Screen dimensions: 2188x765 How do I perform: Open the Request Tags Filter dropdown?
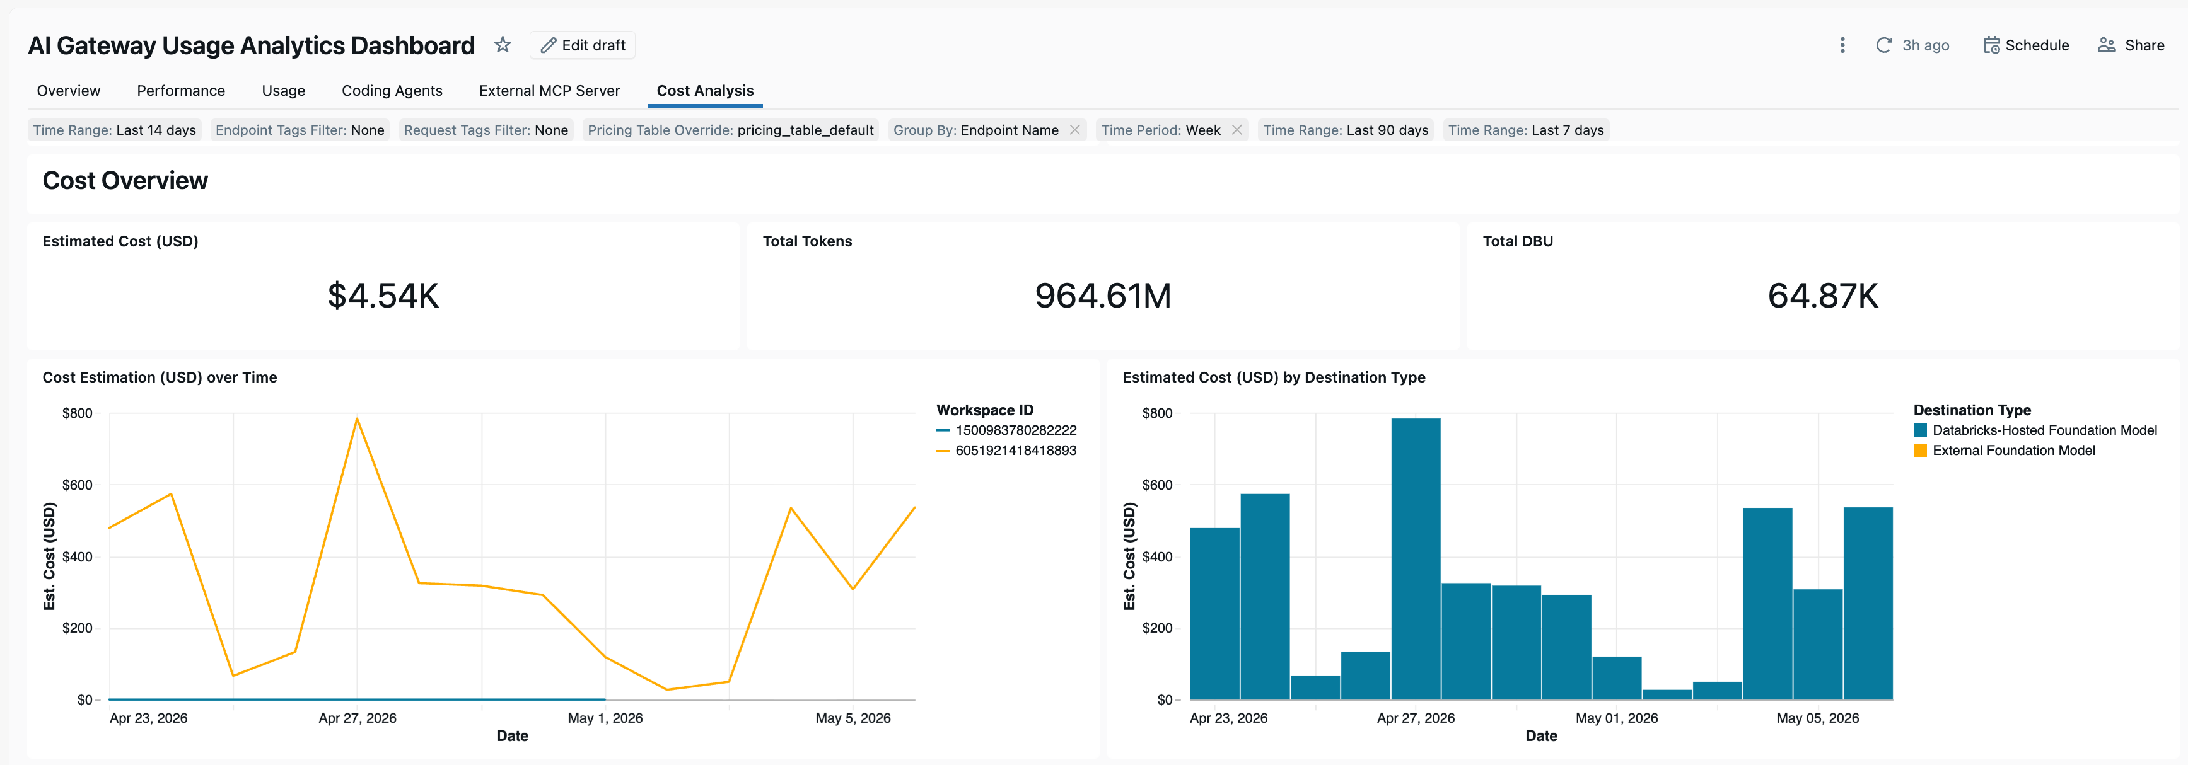tap(486, 130)
